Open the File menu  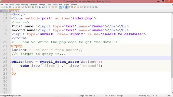(2, 5)
